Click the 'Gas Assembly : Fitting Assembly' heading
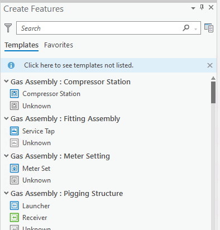This screenshot has width=220, height=230. 65,119
